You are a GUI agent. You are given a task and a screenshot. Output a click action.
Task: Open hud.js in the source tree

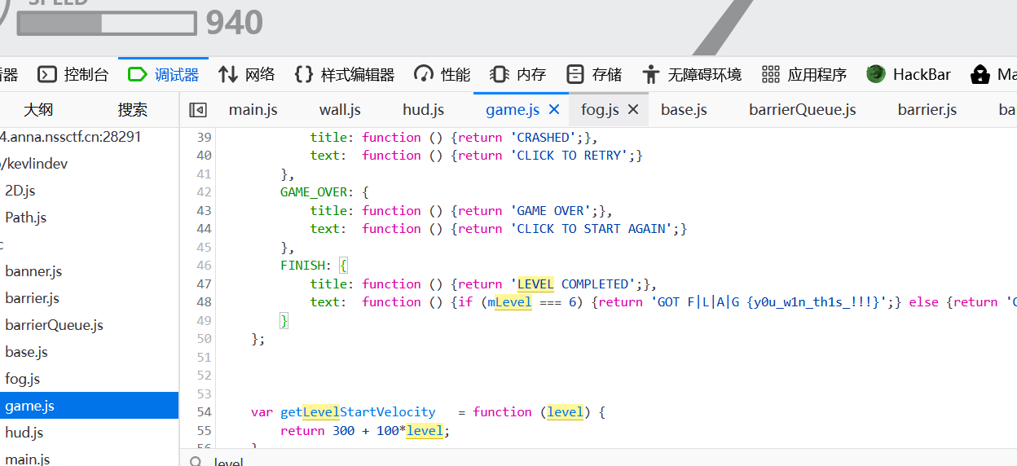pos(24,433)
